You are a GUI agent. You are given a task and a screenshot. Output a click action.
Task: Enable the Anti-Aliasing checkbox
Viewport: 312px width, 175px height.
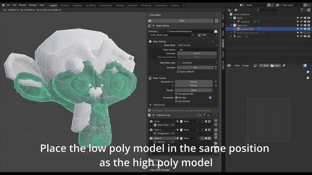pyautogui.click(x=176, y=102)
